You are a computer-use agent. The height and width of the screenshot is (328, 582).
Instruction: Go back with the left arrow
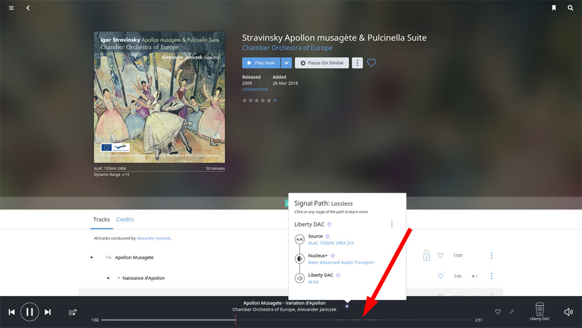pos(28,8)
